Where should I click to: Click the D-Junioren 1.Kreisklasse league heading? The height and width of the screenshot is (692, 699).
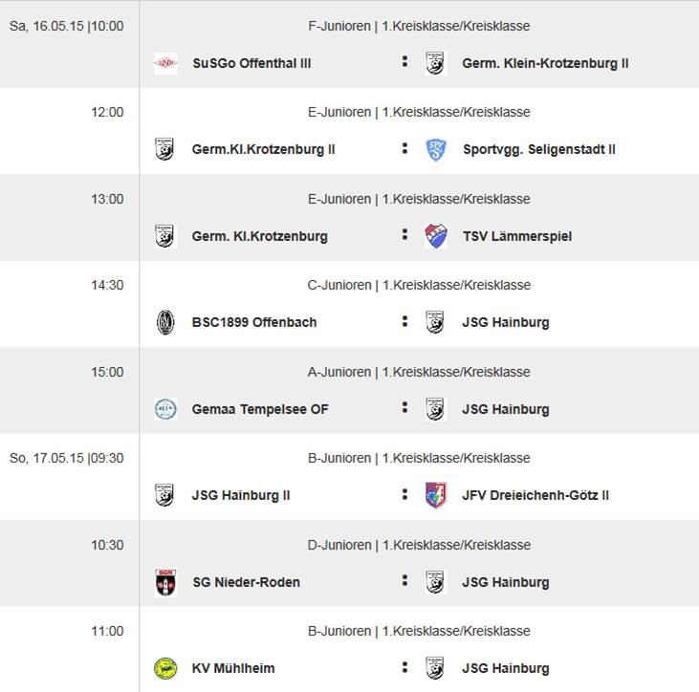coord(419,545)
